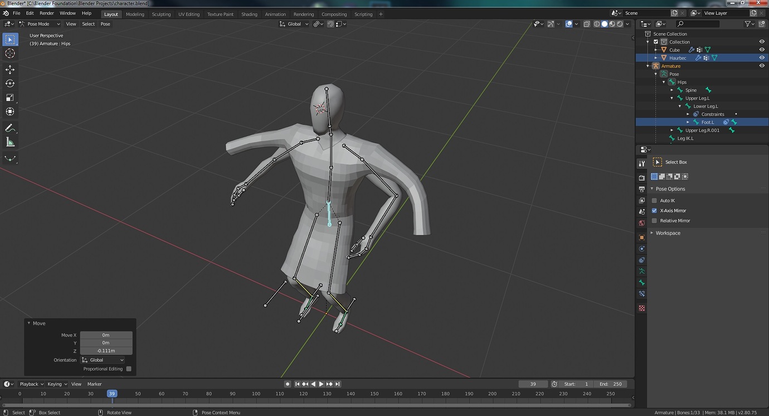Viewport: 769px width, 416px height.
Task: Select the Select Box tool in viewport toolbar
Action: [x=10, y=39]
